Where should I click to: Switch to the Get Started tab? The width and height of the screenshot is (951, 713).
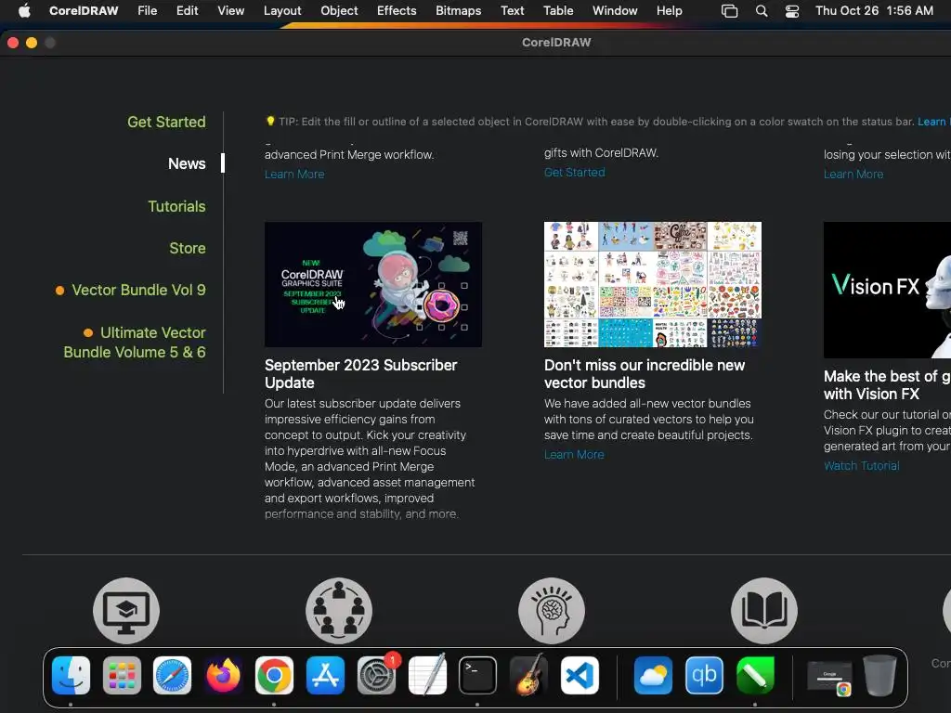(x=166, y=122)
